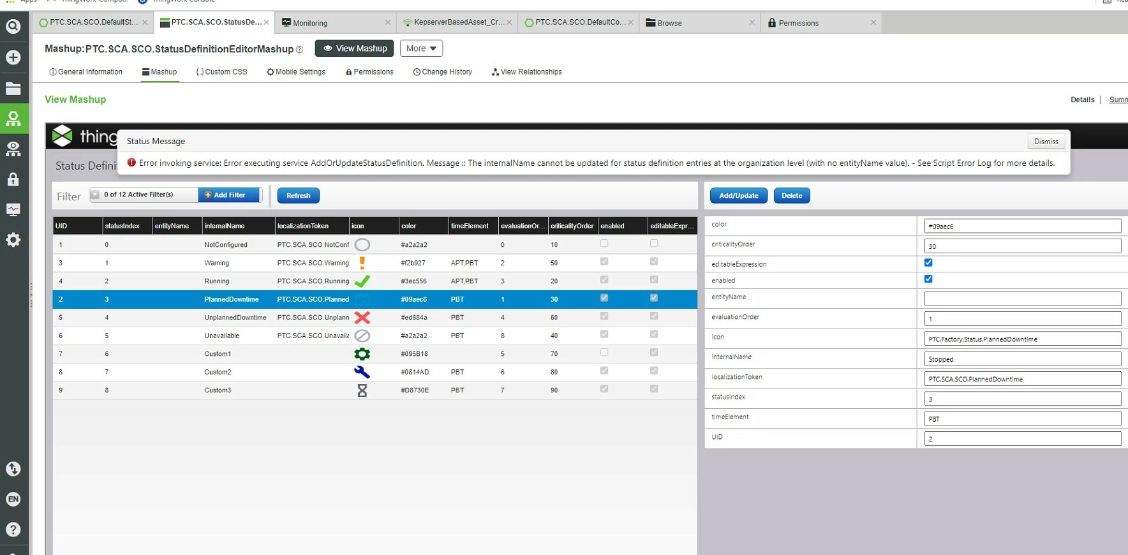Close the PTC.SCA.SCO.StatusDe... tab
1128x555 pixels.
tap(266, 22)
